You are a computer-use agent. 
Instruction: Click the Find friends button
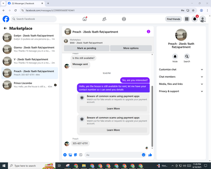point(173,19)
